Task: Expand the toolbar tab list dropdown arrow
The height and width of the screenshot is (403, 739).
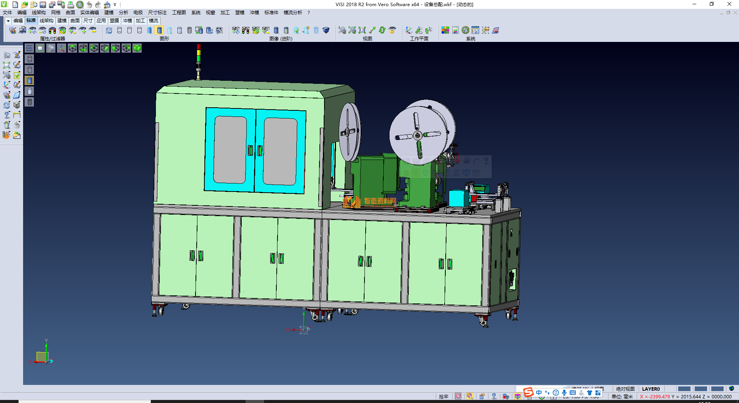Action: (8, 21)
